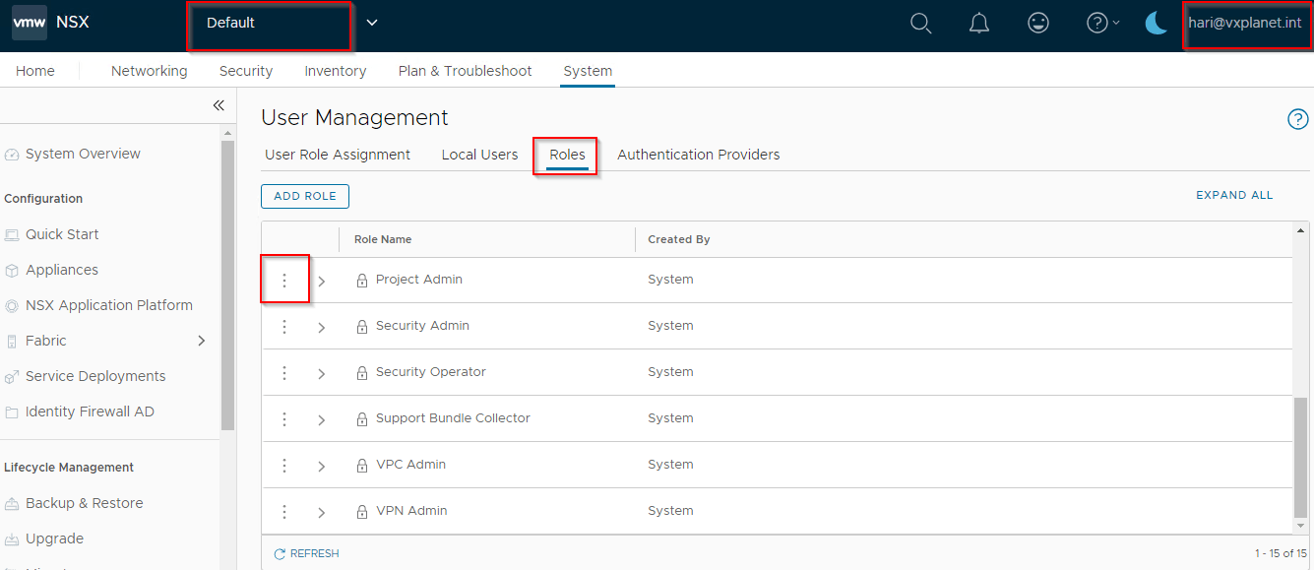Click the roles table vertical scrollbar
The width and height of the screenshot is (1314, 570).
pos(1301,453)
